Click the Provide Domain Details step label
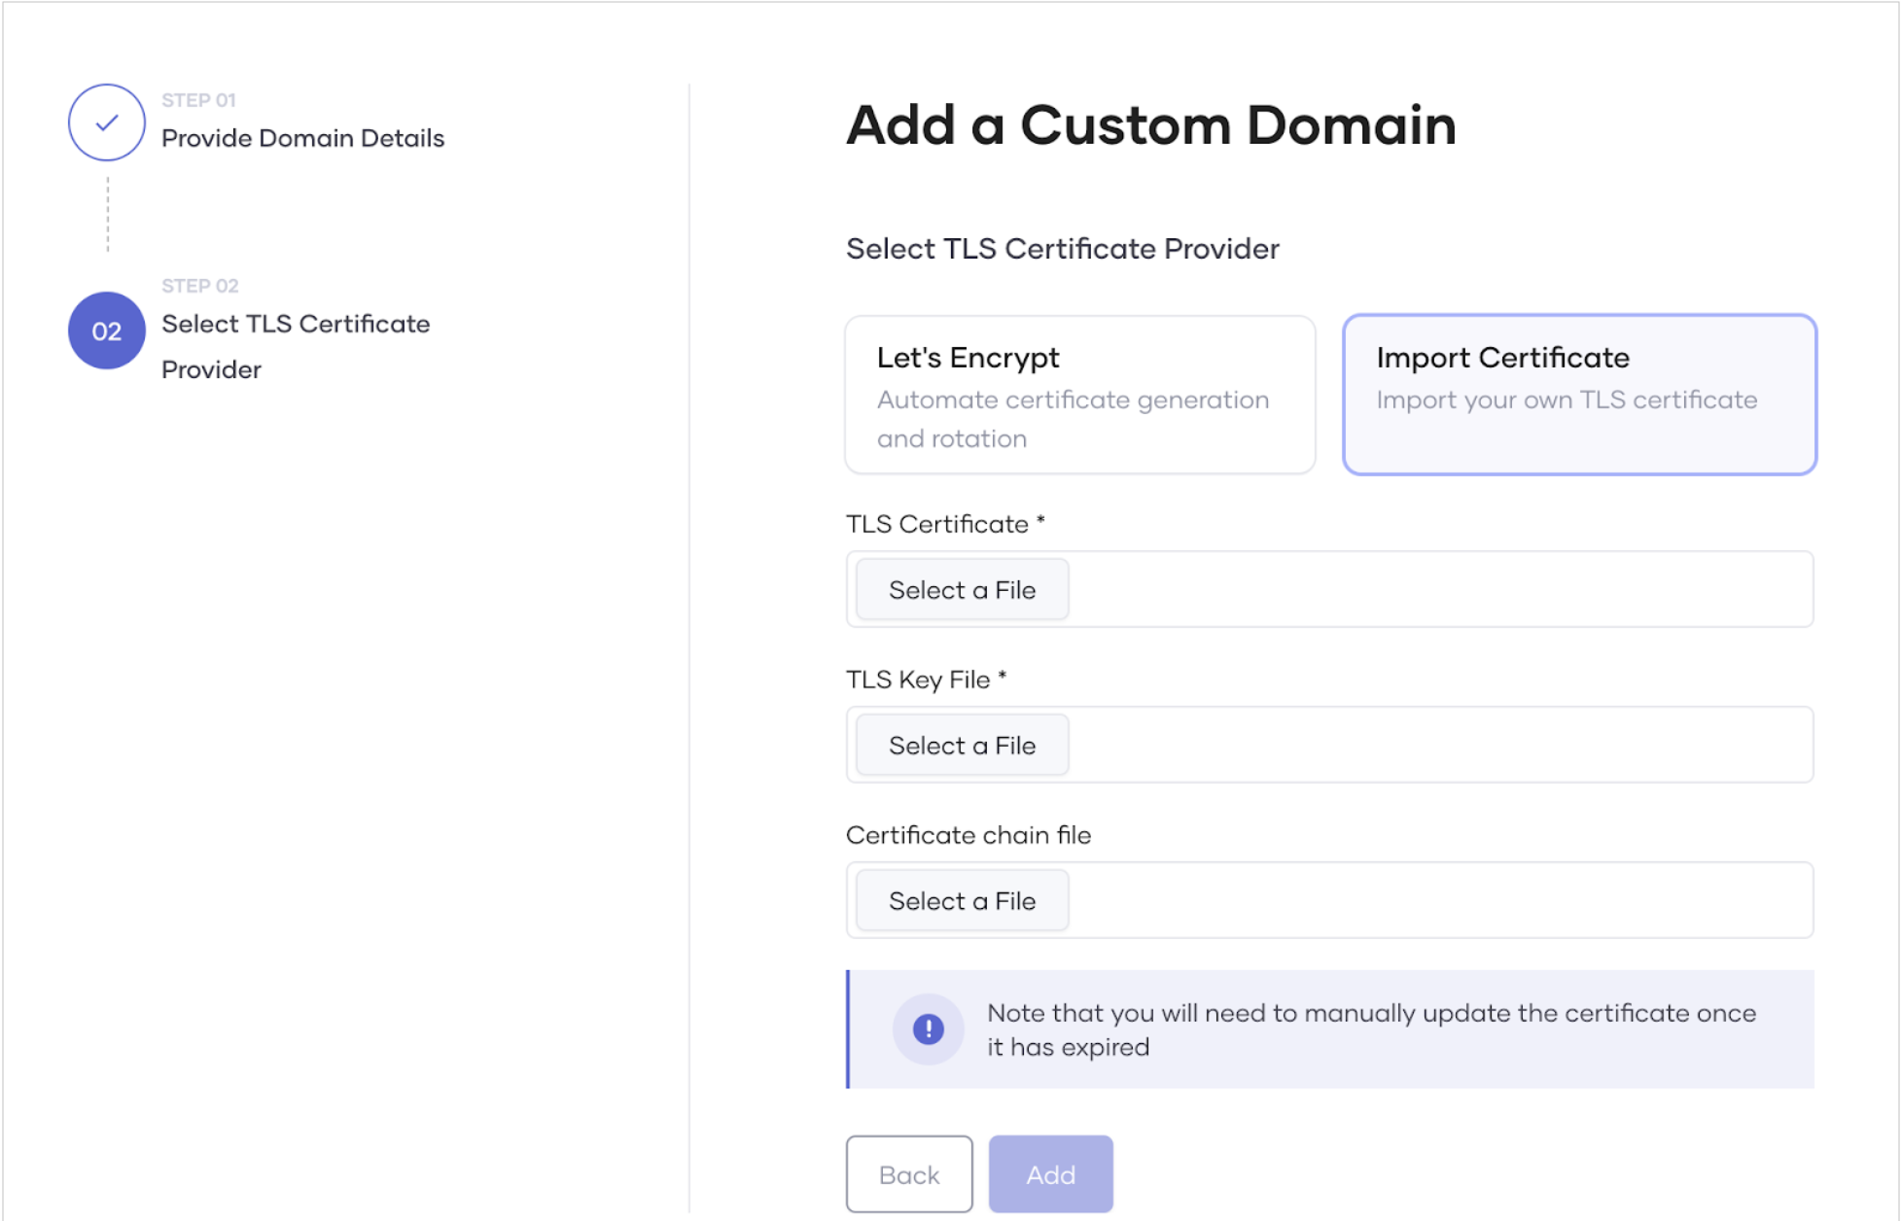 [x=302, y=137]
